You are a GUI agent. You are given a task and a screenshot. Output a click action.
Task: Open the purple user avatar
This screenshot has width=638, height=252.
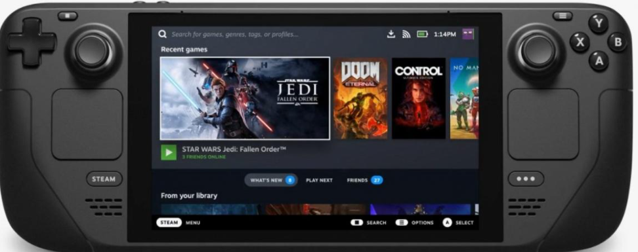[468, 33]
